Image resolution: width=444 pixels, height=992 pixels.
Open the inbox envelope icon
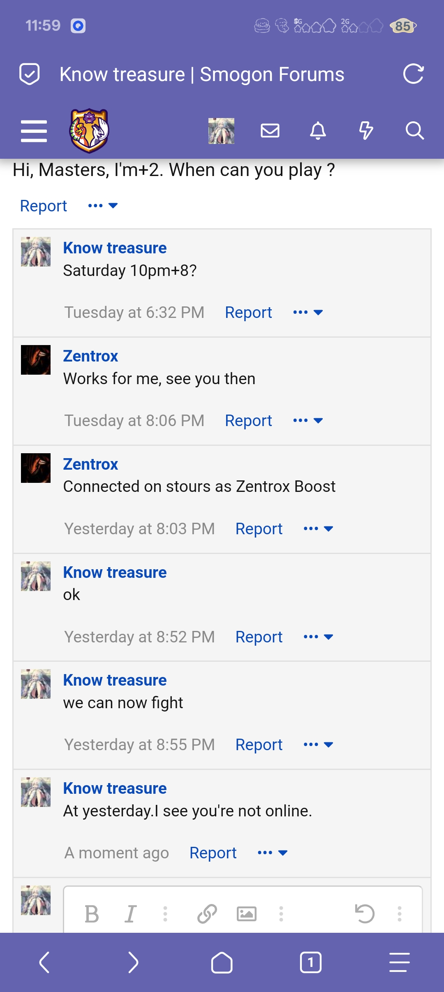pyautogui.click(x=270, y=131)
